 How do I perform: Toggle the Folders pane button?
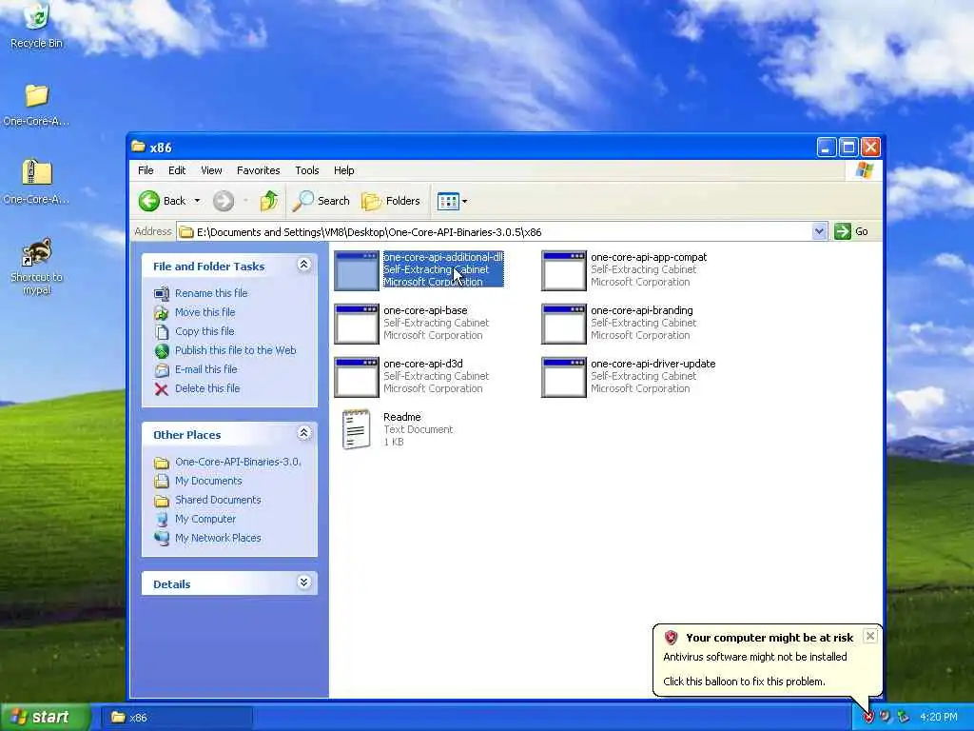[x=391, y=201]
